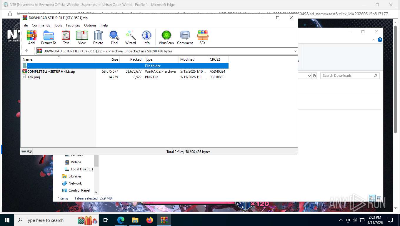Open the Commands menu
The width and height of the screenshot is (400, 226).
point(41,25)
